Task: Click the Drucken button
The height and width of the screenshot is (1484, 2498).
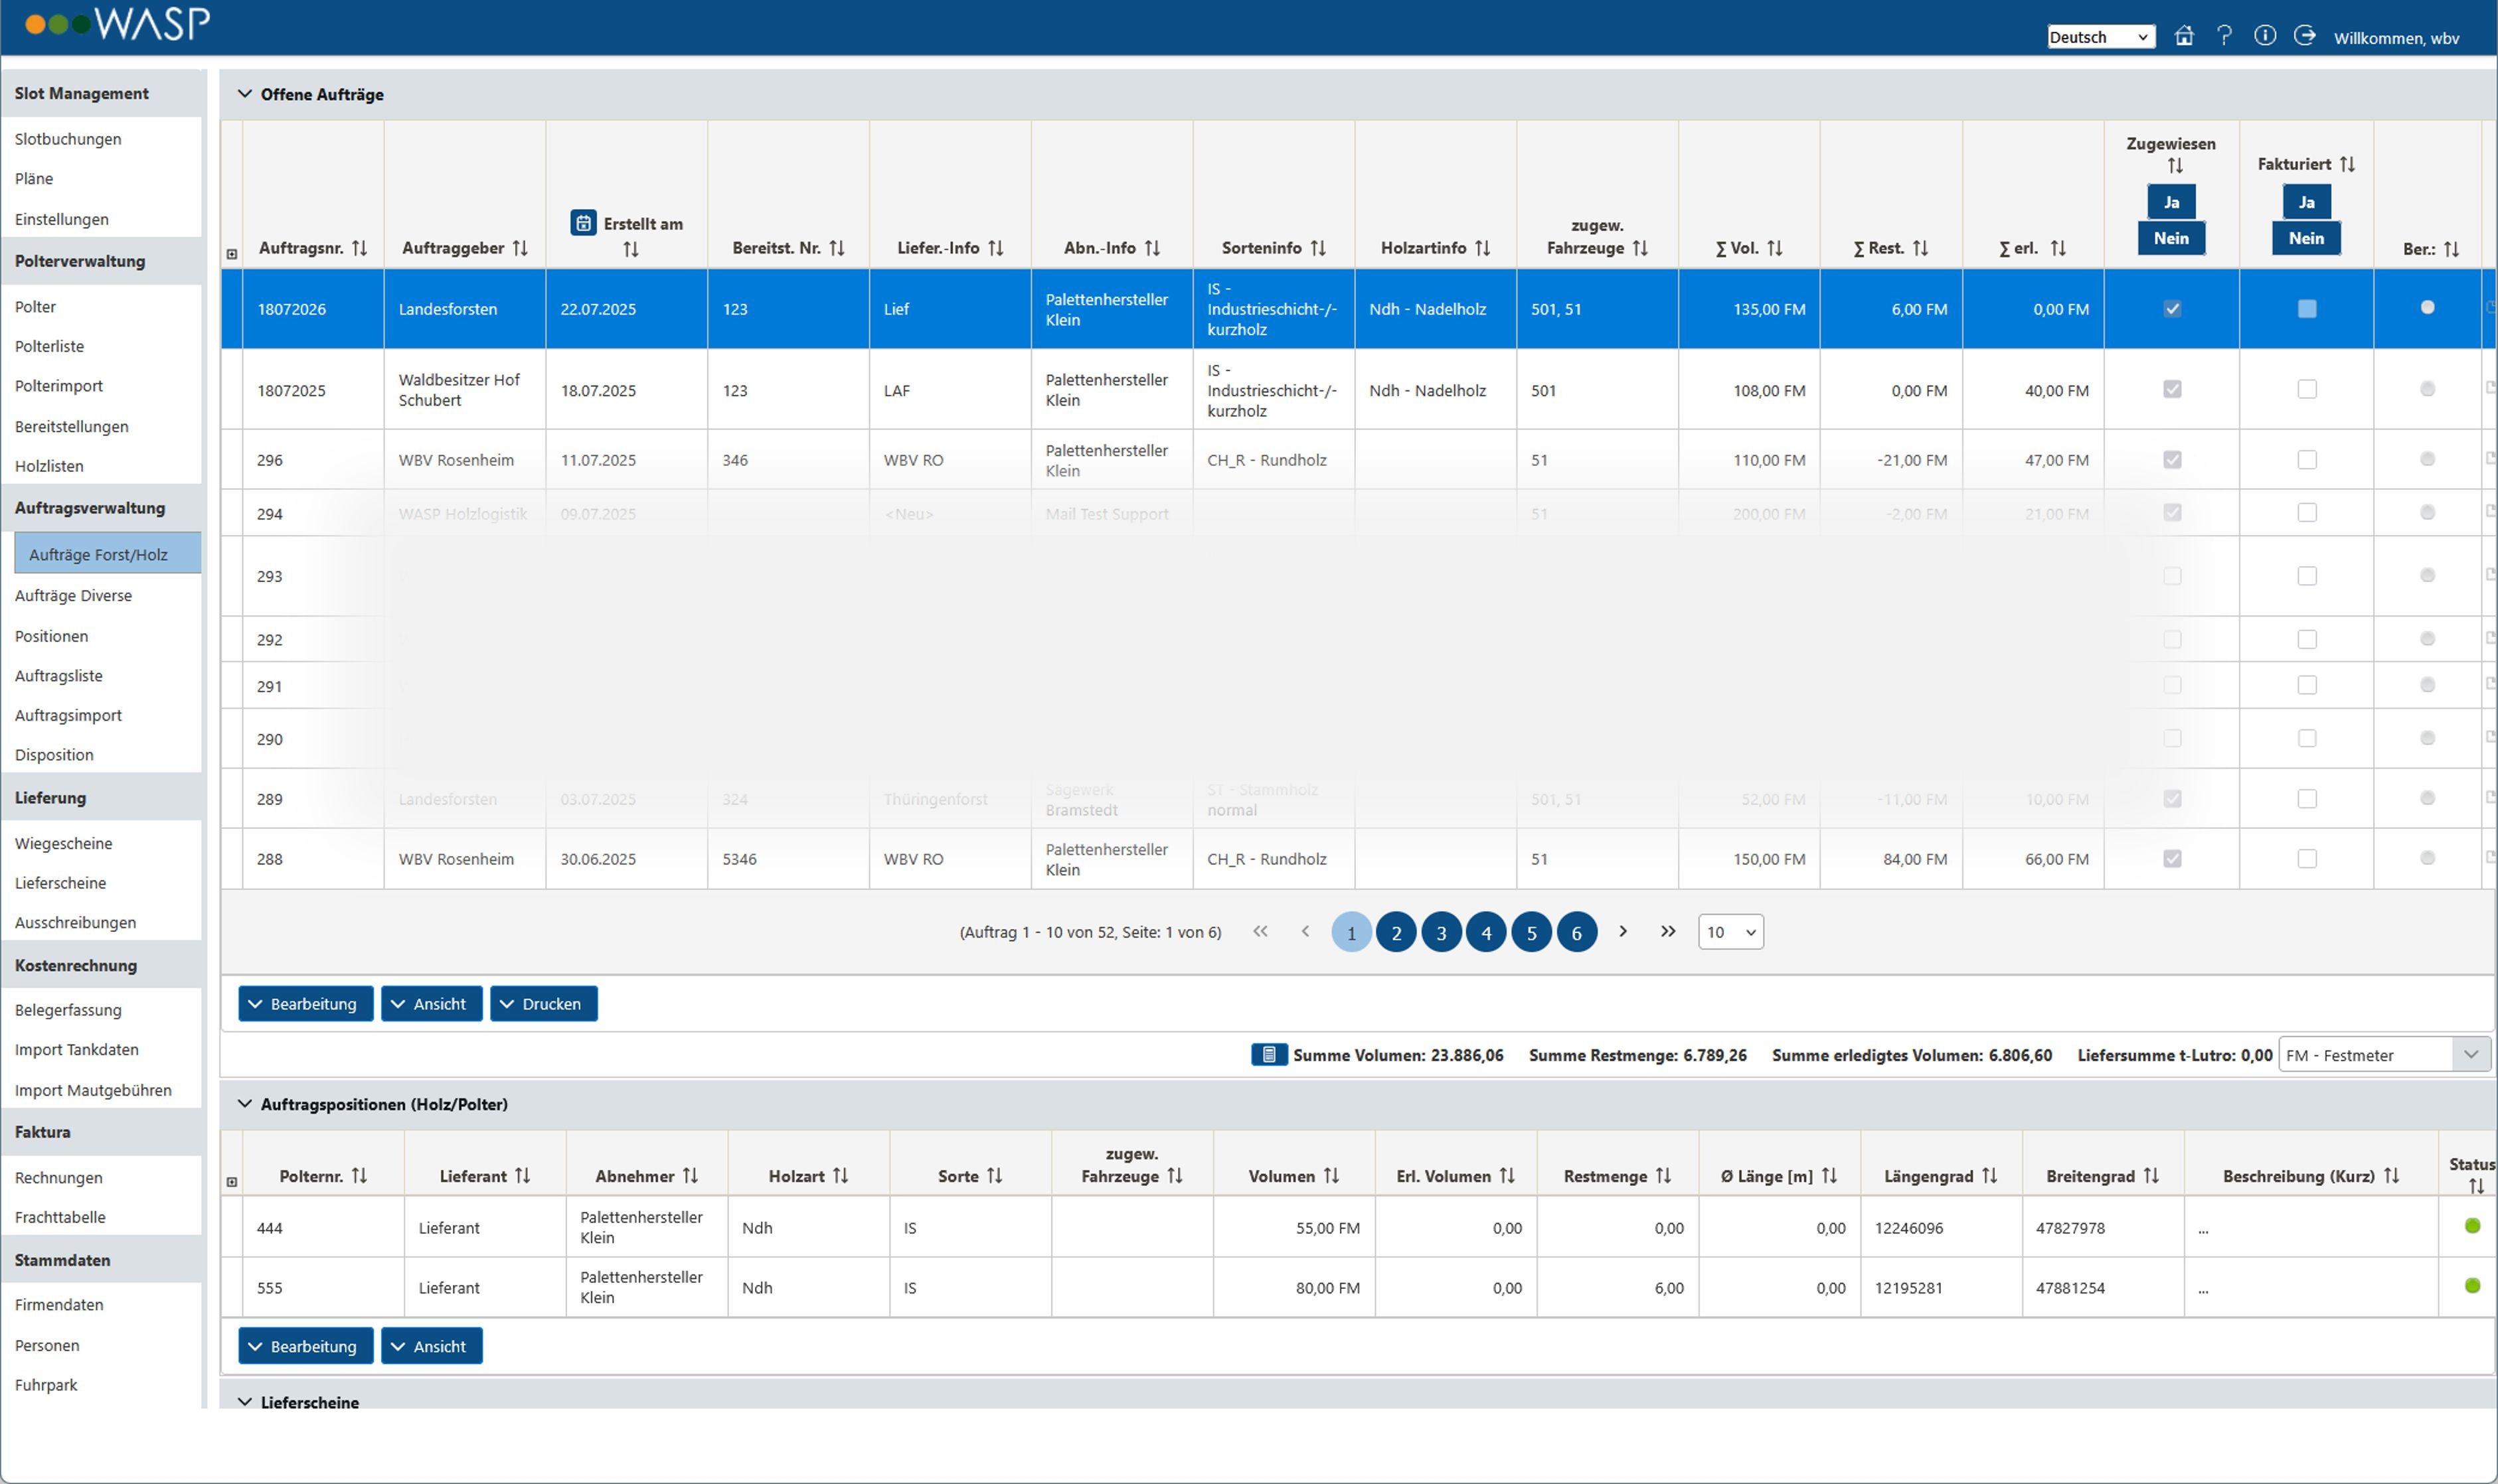Action: click(543, 1003)
